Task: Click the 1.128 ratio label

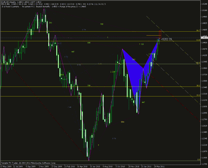Action: [x=141, y=44]
